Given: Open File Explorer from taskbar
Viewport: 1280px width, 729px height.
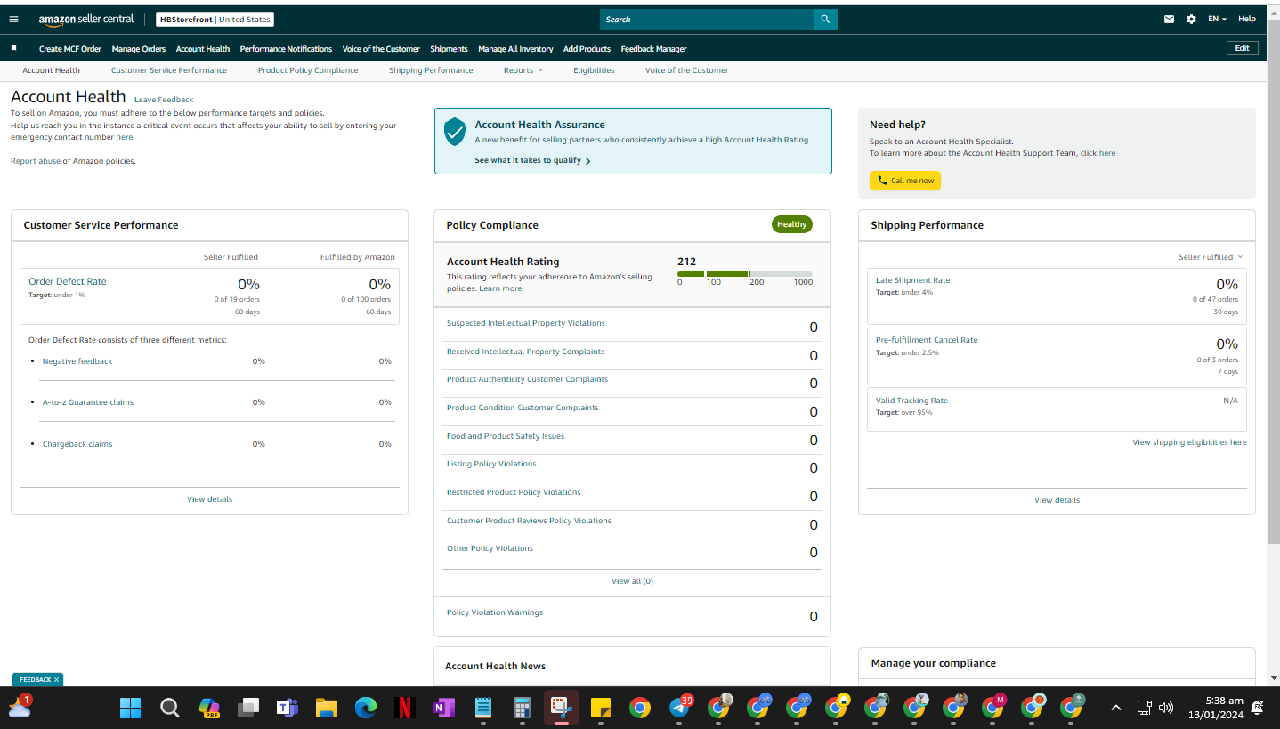Looking at the screenshot, I should (x=326, y=708).
